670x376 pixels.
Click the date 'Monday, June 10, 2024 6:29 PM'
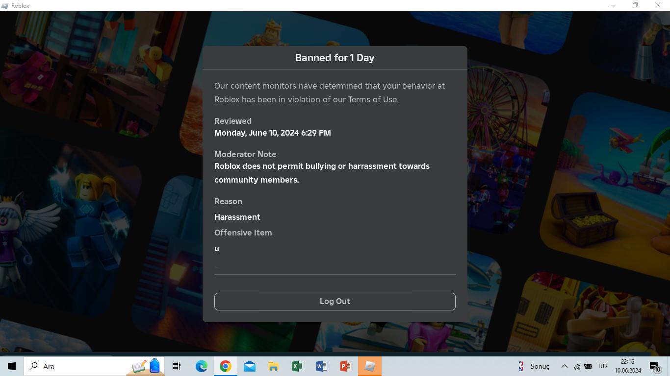point(272,133)
